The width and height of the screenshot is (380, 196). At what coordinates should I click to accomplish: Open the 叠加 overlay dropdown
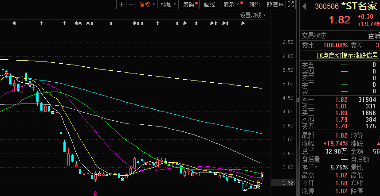168,4
